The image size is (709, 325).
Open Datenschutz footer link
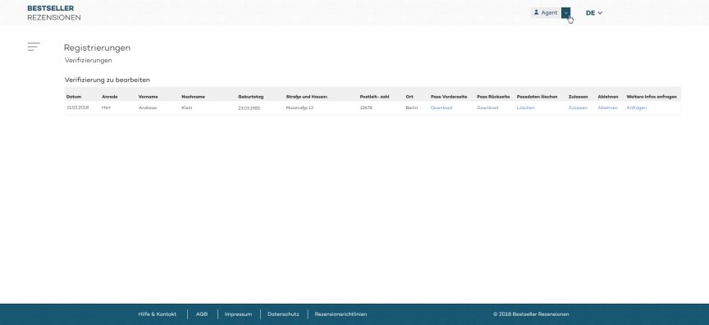pos(283,314)
